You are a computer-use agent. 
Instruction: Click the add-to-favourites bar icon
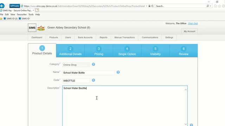click(x=1, y=19)
